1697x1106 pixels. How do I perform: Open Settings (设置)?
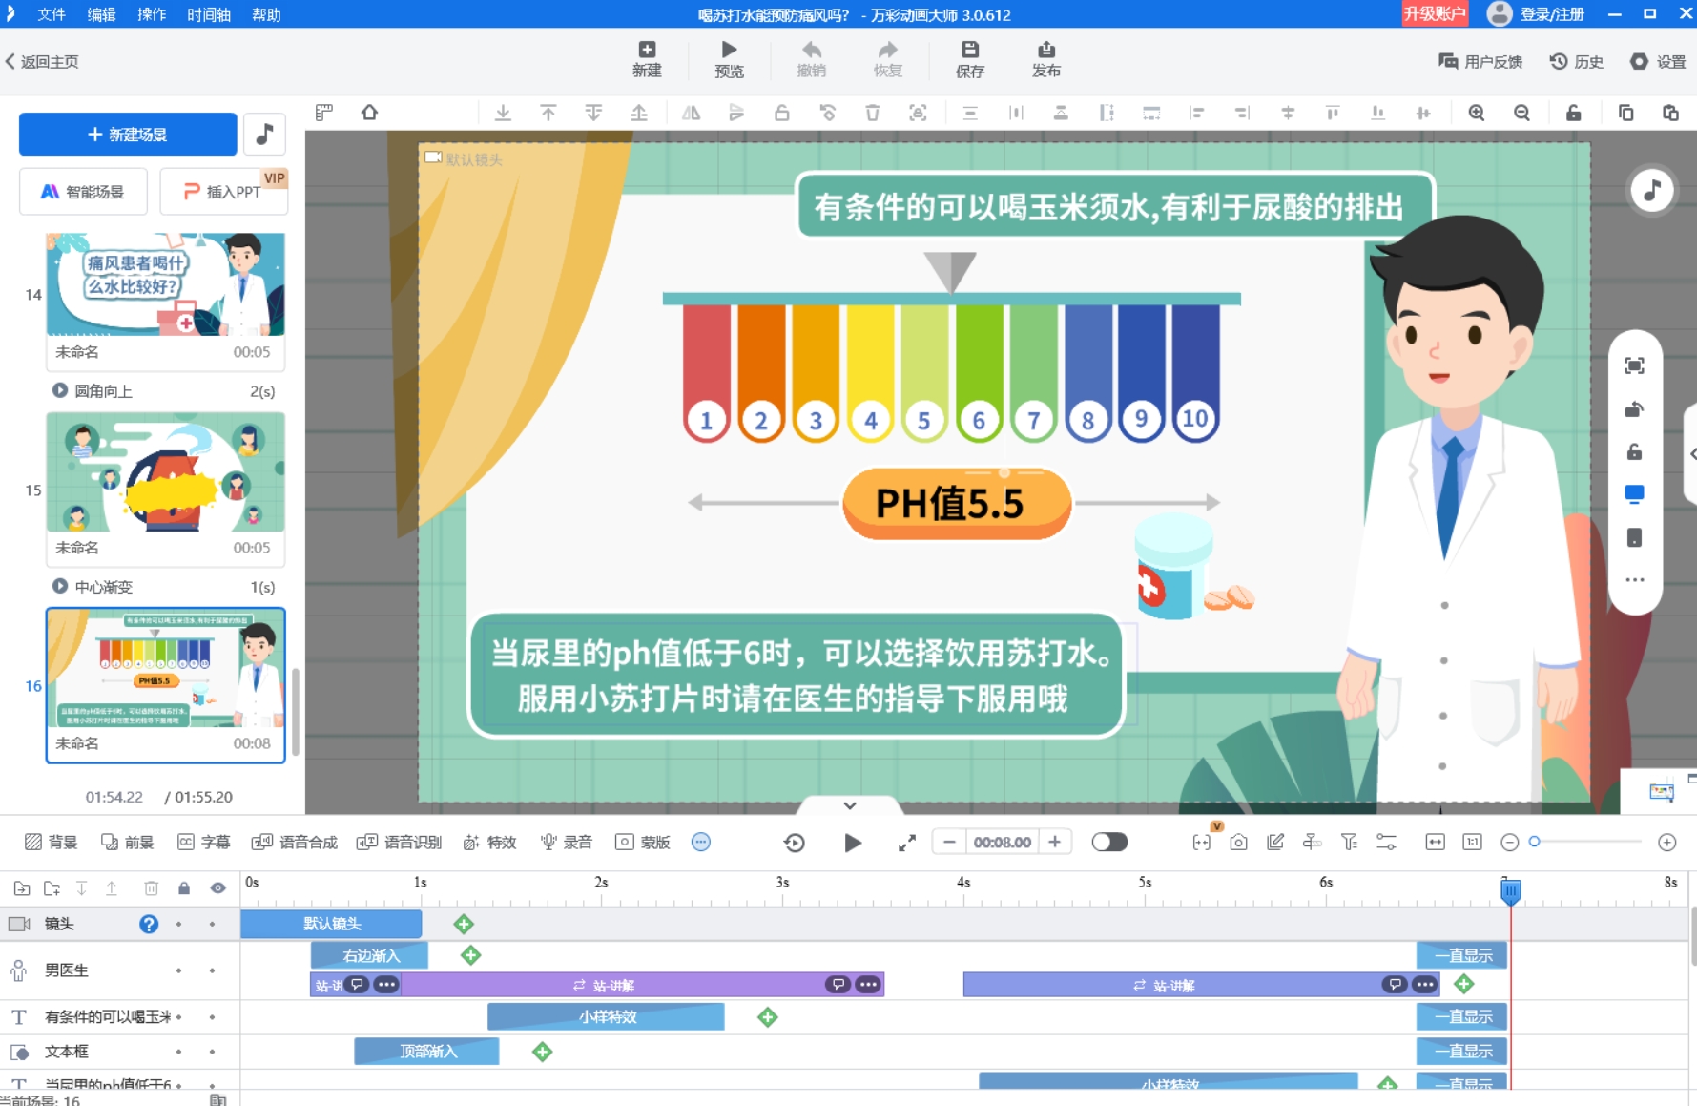(x=1658, y=62)
